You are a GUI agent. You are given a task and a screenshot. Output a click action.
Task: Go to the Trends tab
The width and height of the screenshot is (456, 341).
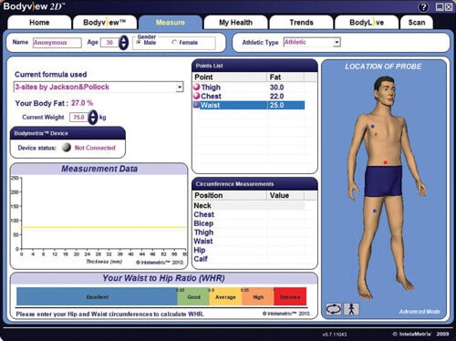click(301, 23)
